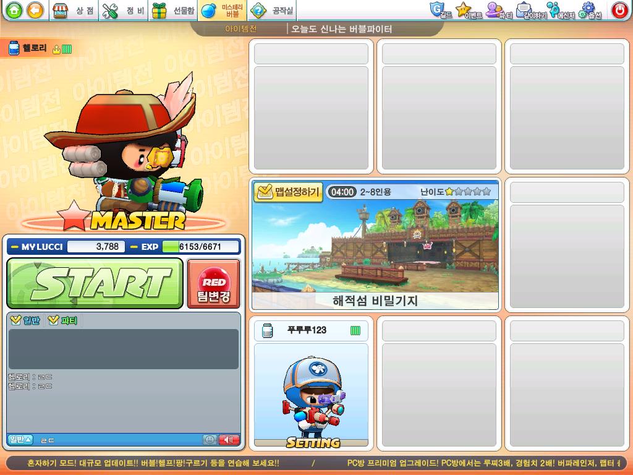This screenshot has width=633, height=475.
Task: Open the 정비 maintenance menu
Action: click(124, 11)
